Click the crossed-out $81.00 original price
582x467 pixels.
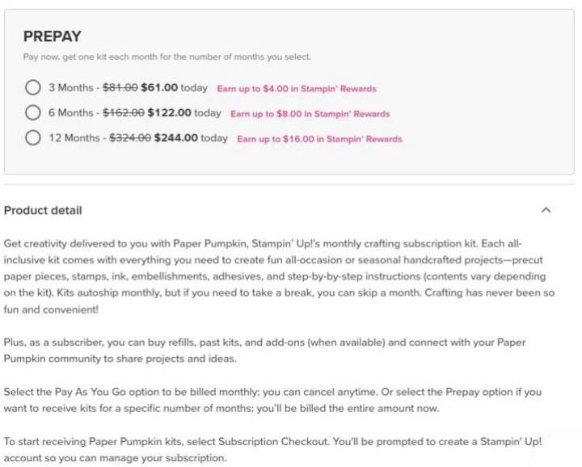pyautogui.click(x=120, y=88)
